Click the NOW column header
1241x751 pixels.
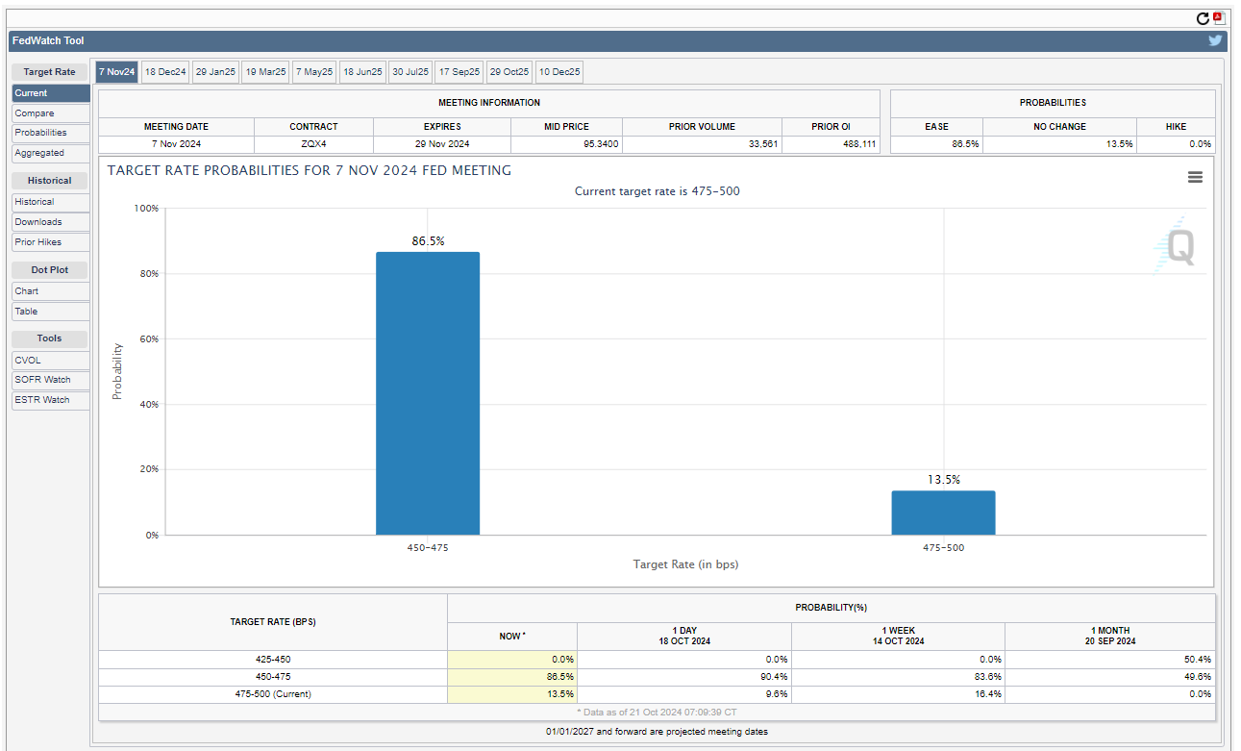(x=512, y=636)
